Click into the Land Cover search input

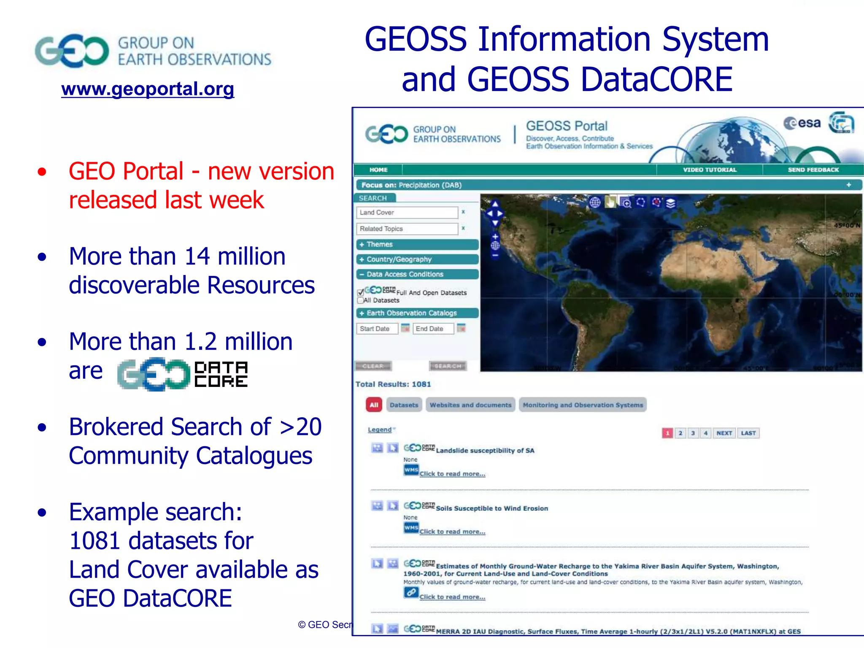click(x=407, y=212)
